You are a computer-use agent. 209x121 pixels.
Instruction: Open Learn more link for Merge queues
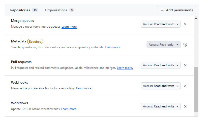[x=69, y=27]
